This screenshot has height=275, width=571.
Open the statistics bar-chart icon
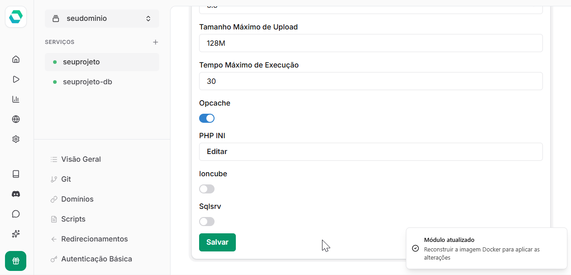click(15, 99)
